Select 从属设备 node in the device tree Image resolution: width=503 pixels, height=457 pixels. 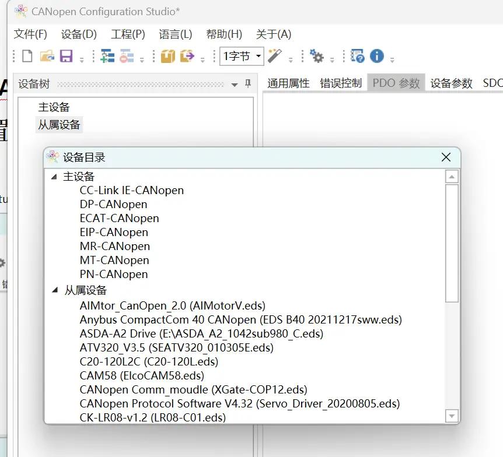59,125
